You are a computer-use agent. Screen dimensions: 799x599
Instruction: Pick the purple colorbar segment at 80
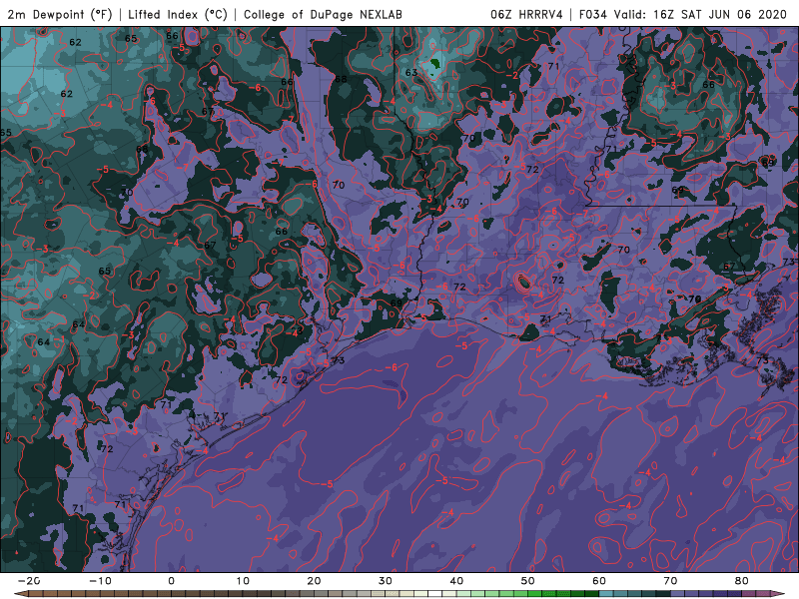pyautogui.click(x=749, y=594)
